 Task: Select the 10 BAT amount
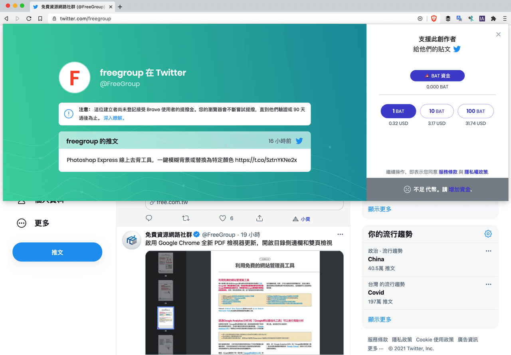[x=437, y=111]
